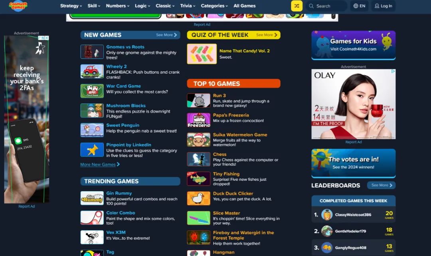Viewport: 431px width, 256px height.
Task: Click See More beside New Games
Action: pyautogui.click(x=166, y=35)
